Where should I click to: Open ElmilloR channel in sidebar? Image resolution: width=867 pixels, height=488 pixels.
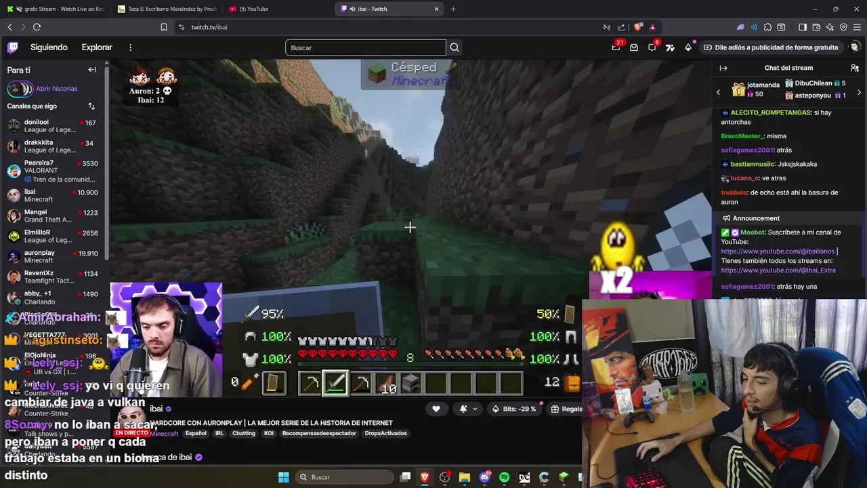53,237
